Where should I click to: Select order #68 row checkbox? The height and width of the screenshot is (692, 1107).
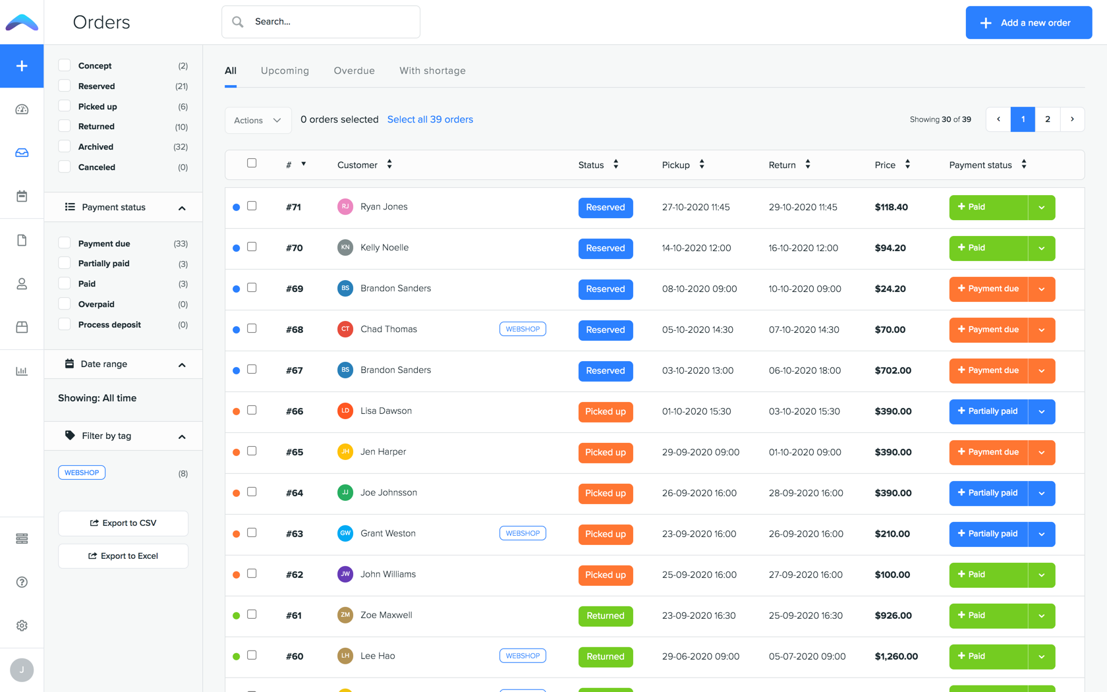point(252,328)
